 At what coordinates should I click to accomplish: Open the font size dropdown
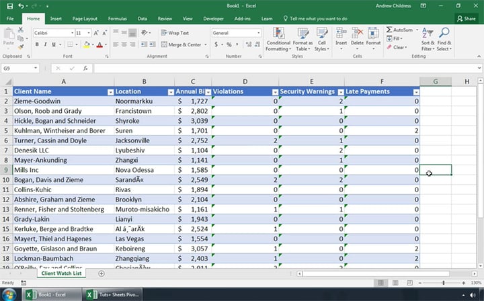[89, 33]
